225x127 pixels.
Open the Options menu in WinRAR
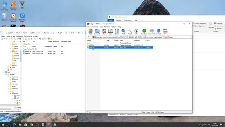point(114,27)
